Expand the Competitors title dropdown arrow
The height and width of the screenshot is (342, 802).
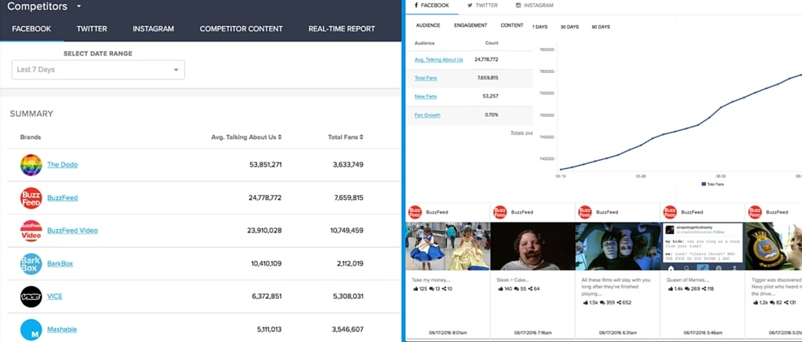[x=79, y=6]
